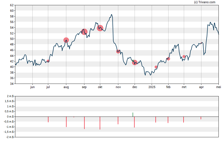The image size is (223, 141).
Task: Click the '-2 m.$' volume axis label
Action: [x=10, y=137]
